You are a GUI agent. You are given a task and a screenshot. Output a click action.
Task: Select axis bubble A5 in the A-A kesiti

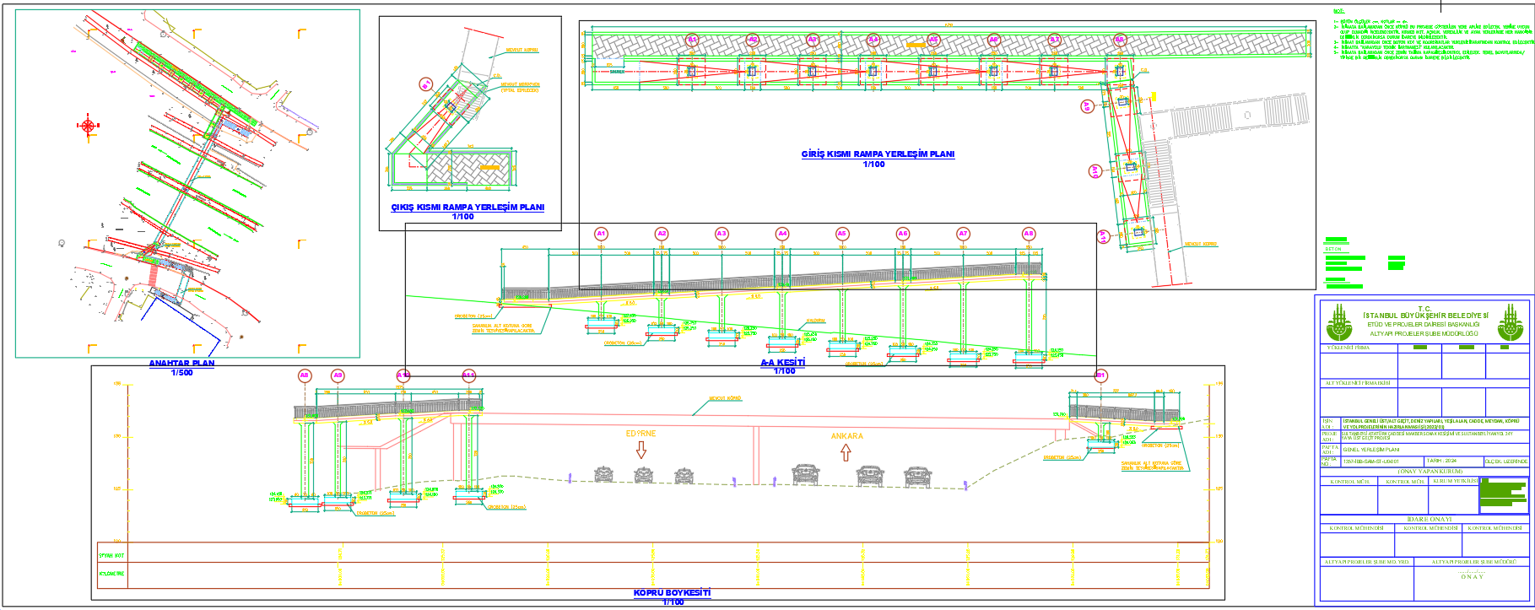click(841, 234)
